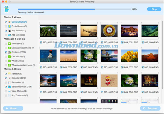The image size is (164, 114).
Task: Click the WhatsApp Attachments icon
Action: 9,65
